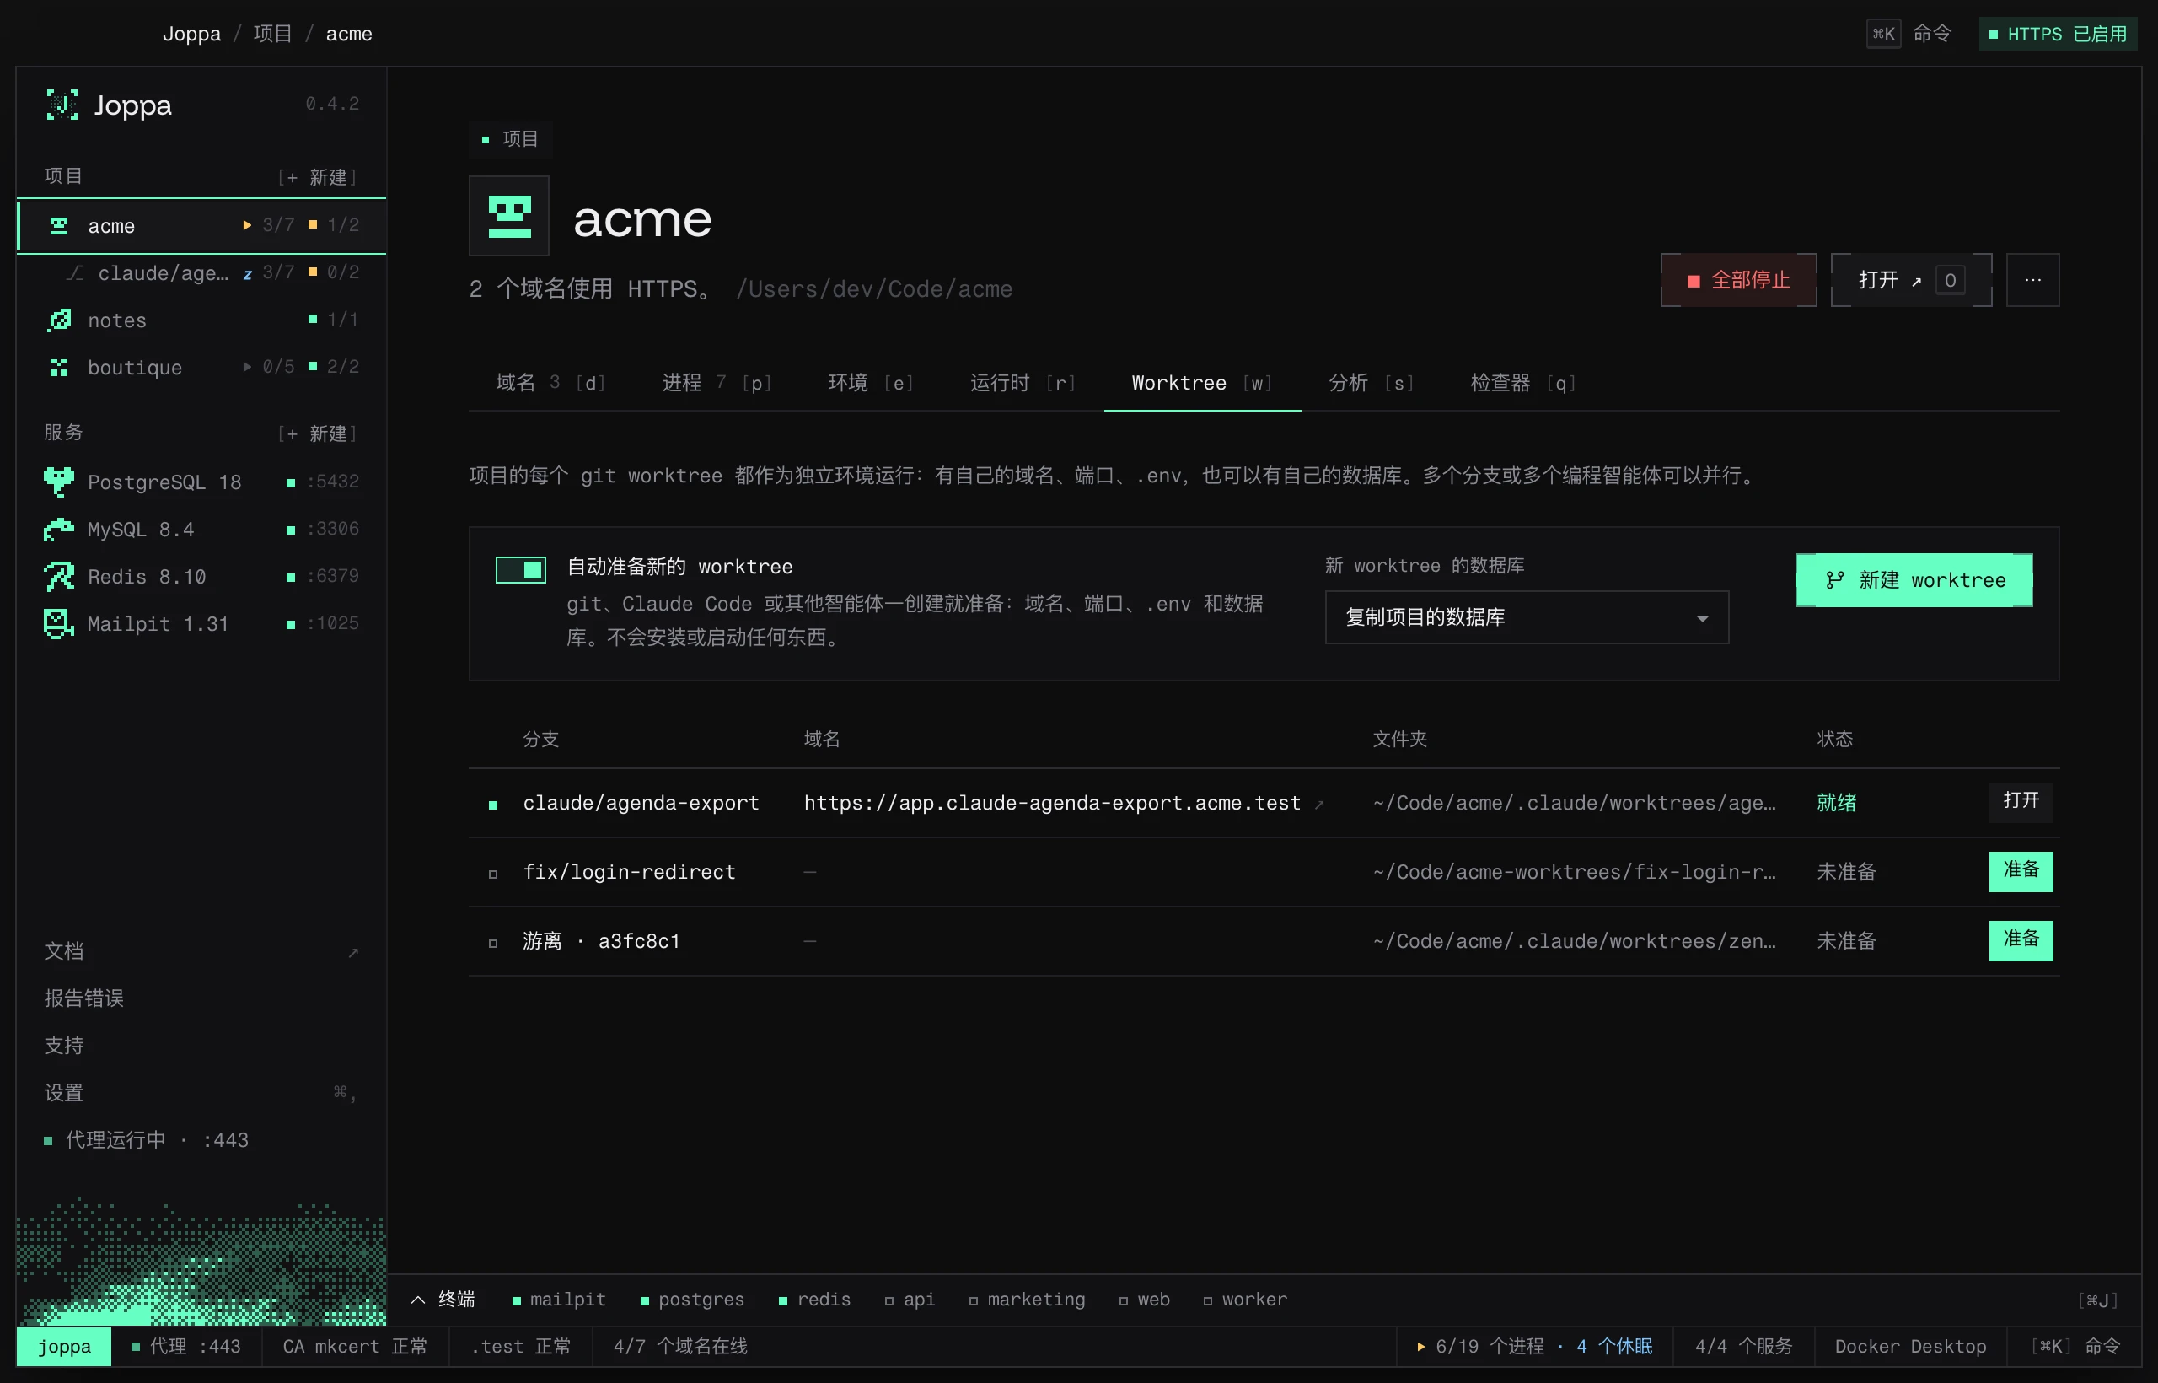Click the ⌘K 命令 button at top
The height and width of the screenshot is (1383, 2158).
(x=1909, y=34)
